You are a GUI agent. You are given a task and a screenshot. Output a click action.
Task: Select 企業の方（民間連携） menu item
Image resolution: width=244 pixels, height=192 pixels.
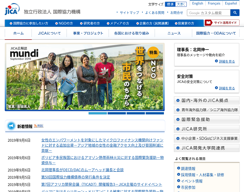click(153, 23)
